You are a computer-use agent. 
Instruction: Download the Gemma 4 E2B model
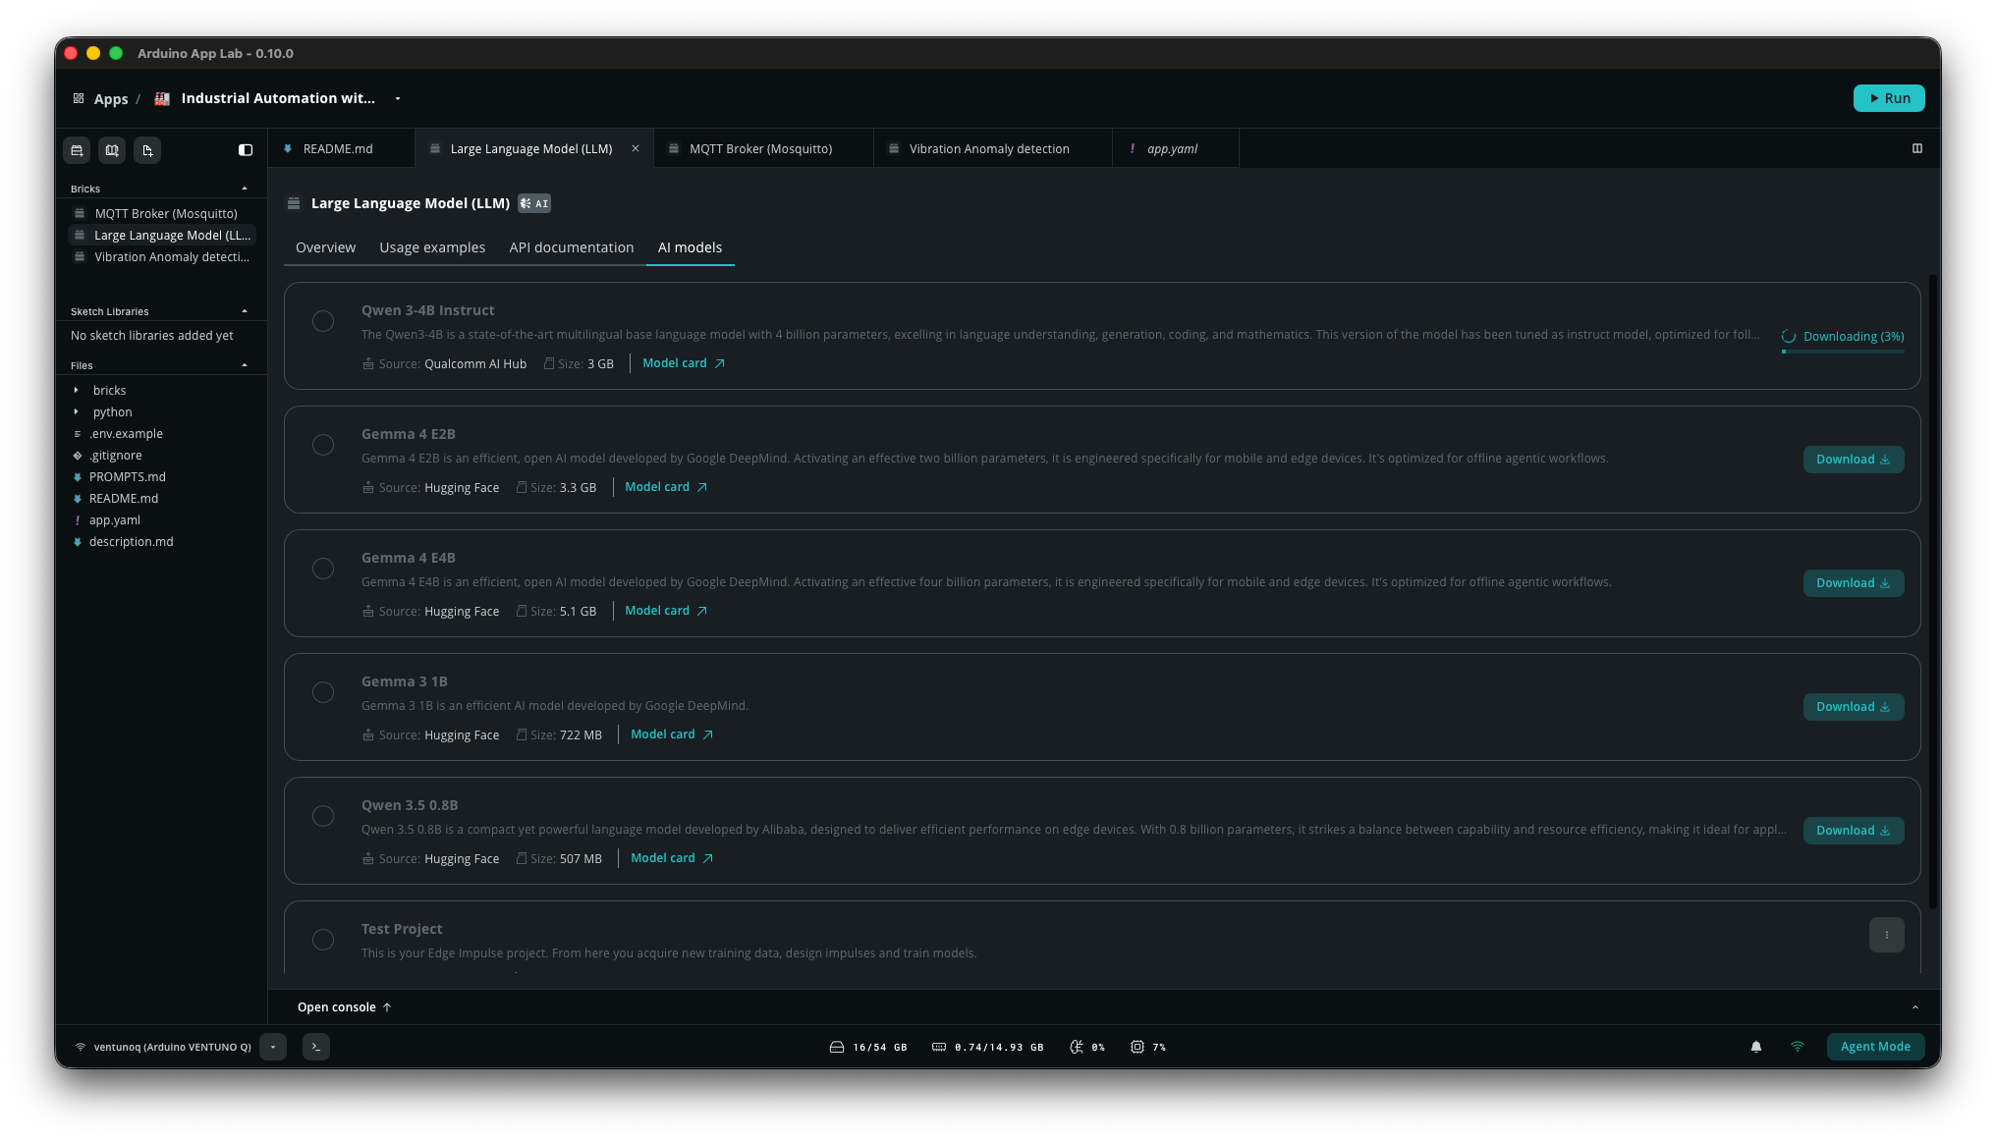(x=1854, y=460)
